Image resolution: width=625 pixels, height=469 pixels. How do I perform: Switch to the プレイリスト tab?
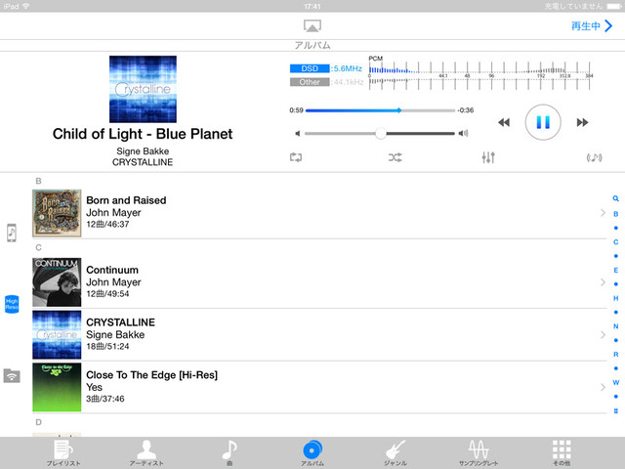(62, 452)
